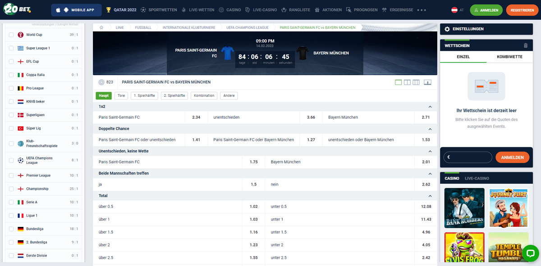Collapse the 1x2 market section

coord(430,107)
